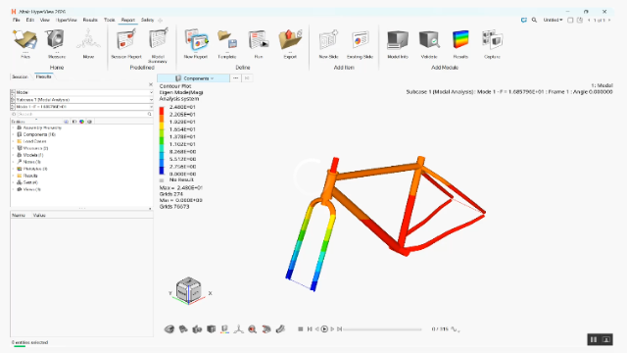Screen dimensions: 627x353
Task: Click the Entities column header
Action: pyautogui.click(x=18, y=122)
